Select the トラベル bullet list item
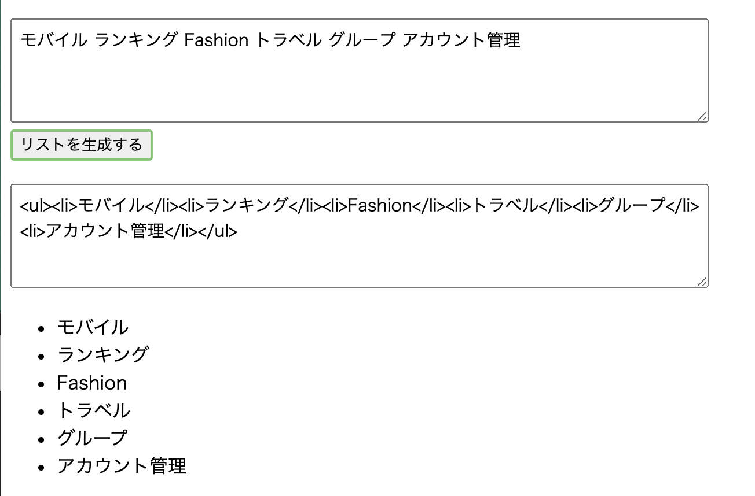 (93, 410)
